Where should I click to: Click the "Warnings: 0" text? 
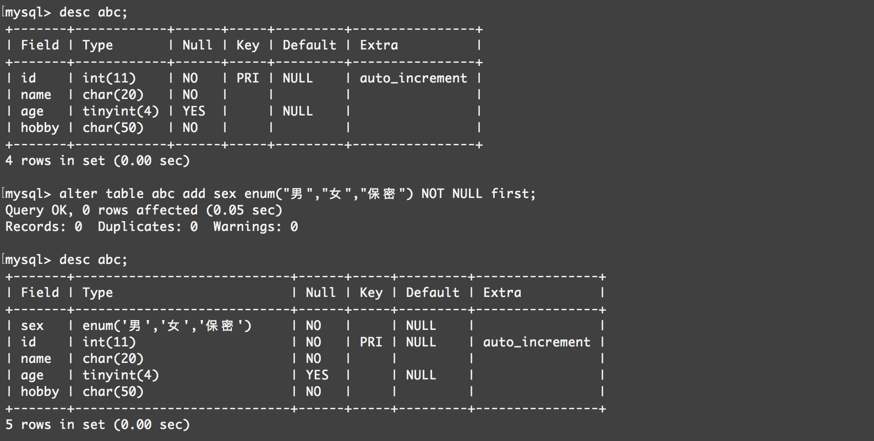(x=255, y=227)
